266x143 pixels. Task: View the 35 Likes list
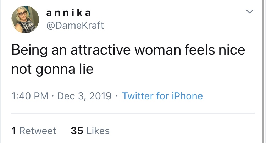90,131
